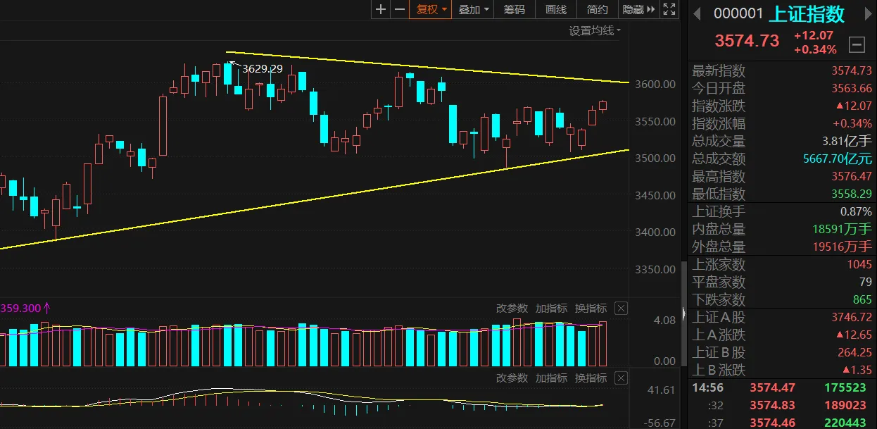Switch to 简约 simple mode

[x=597, y=9]
